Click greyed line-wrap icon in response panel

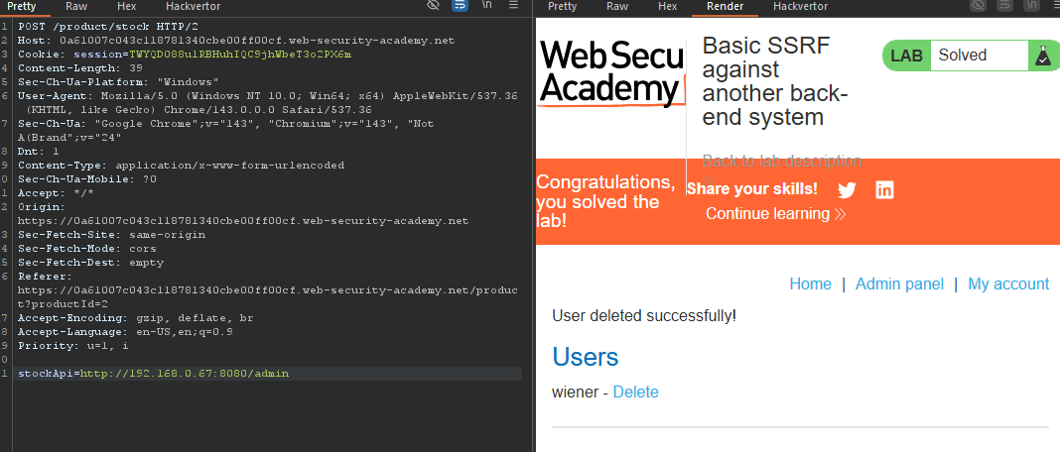click(x=1004, y=5)
